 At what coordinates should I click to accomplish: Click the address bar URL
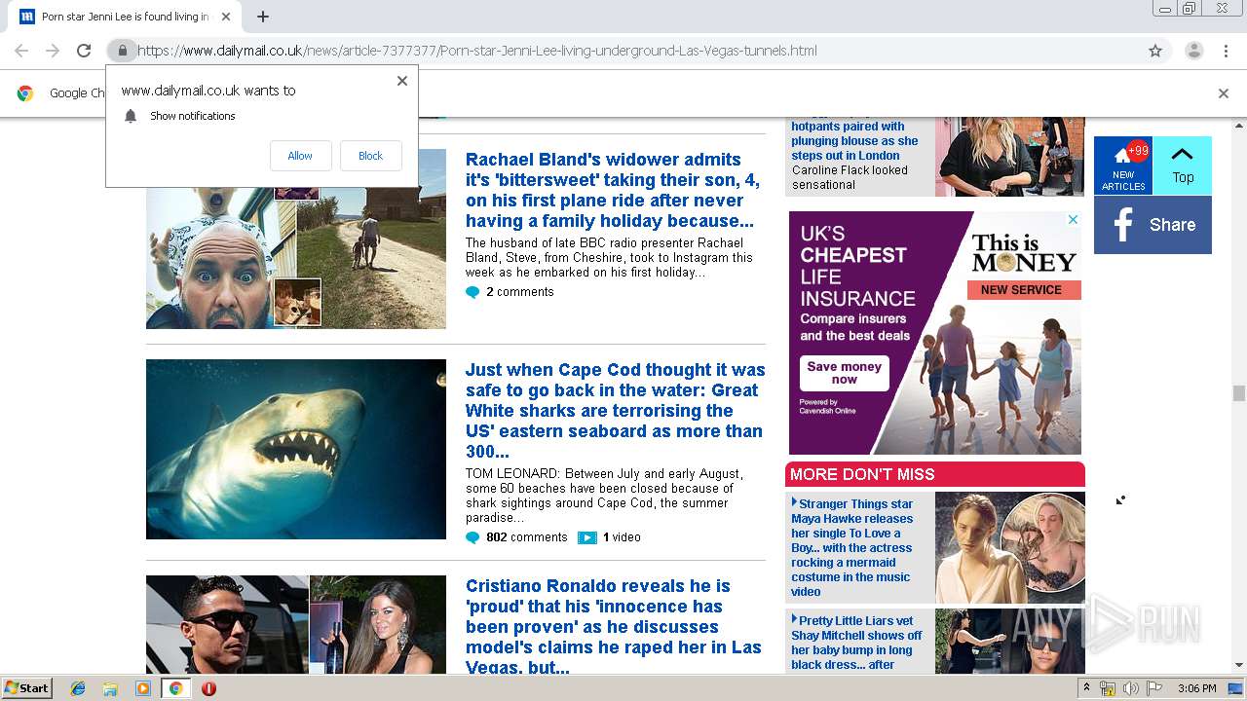coord(477,51)
